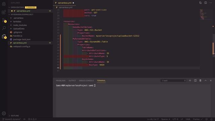The height and width of the screenshot is (121, 215).
Task: Click the unsaved dot on serverless.yml tab
Action: point(73,3)
